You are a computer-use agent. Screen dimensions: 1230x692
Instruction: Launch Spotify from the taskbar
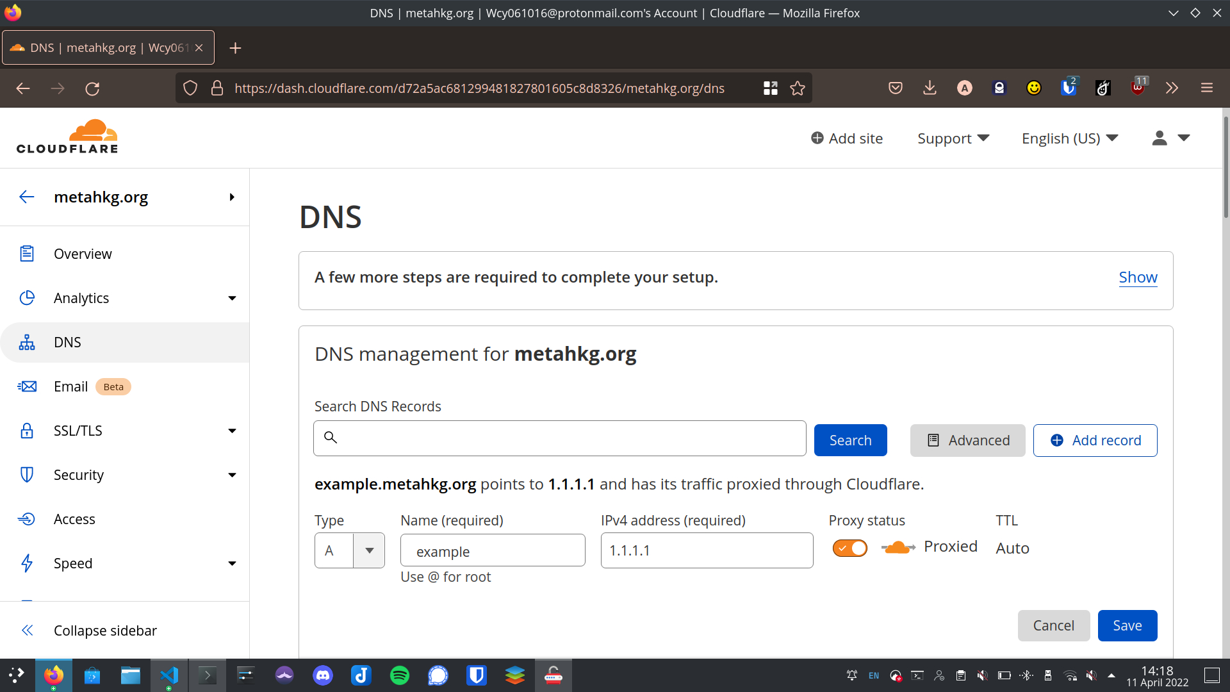point(399,675)
